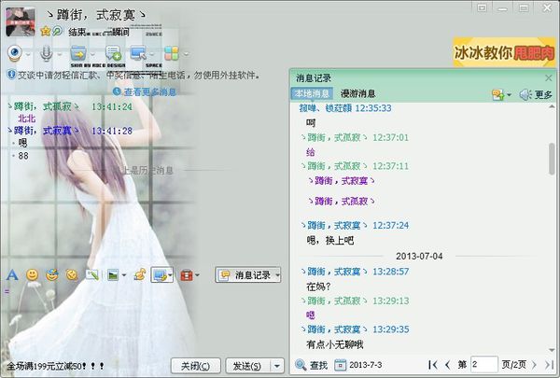
Task: Open the smiley emoticon picker
Action: (x=32, y=274)
